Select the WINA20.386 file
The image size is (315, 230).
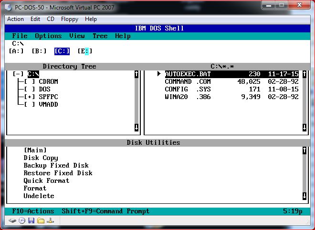click(x=232, y=97)
